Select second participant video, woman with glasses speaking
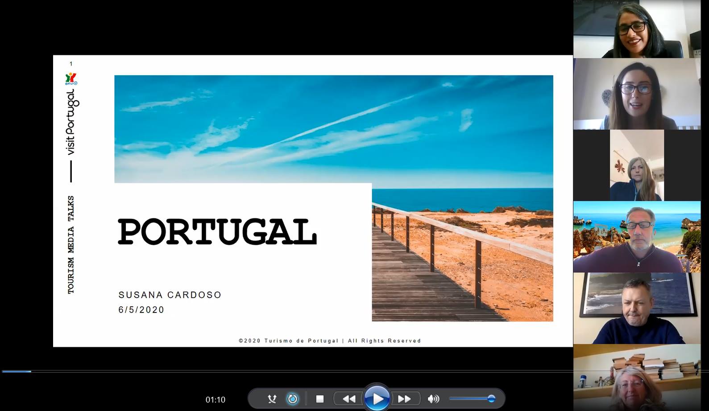This screenshot has width=709, height=411. pos(637,94)
